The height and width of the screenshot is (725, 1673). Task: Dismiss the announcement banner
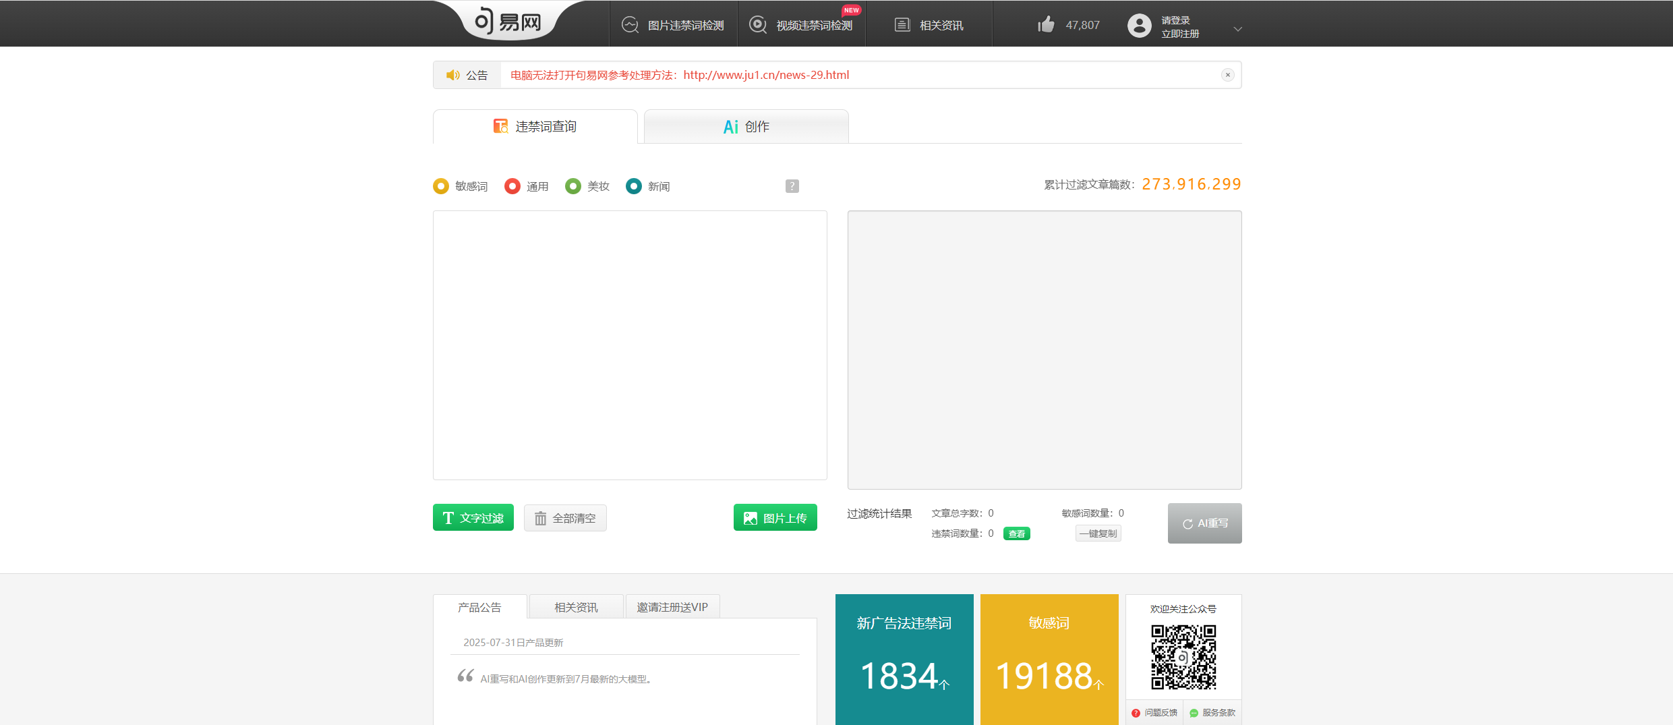coord(1228,75)
